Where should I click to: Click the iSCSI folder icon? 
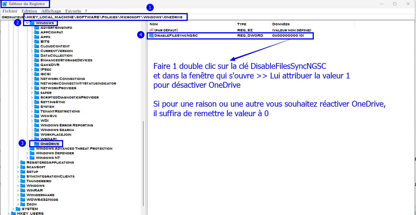coord(37,74)
